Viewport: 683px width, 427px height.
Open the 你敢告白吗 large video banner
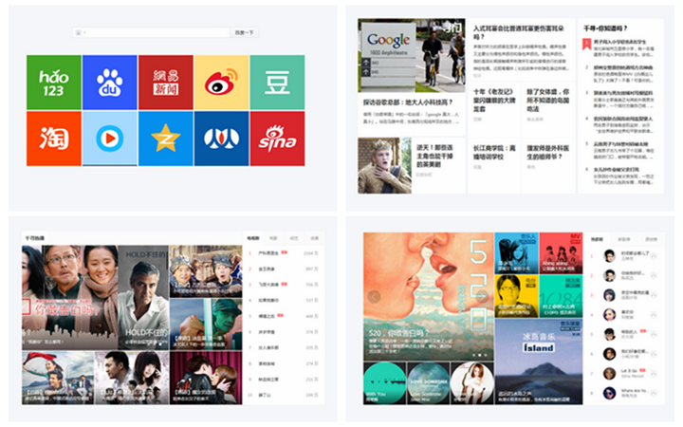[70, 298]
